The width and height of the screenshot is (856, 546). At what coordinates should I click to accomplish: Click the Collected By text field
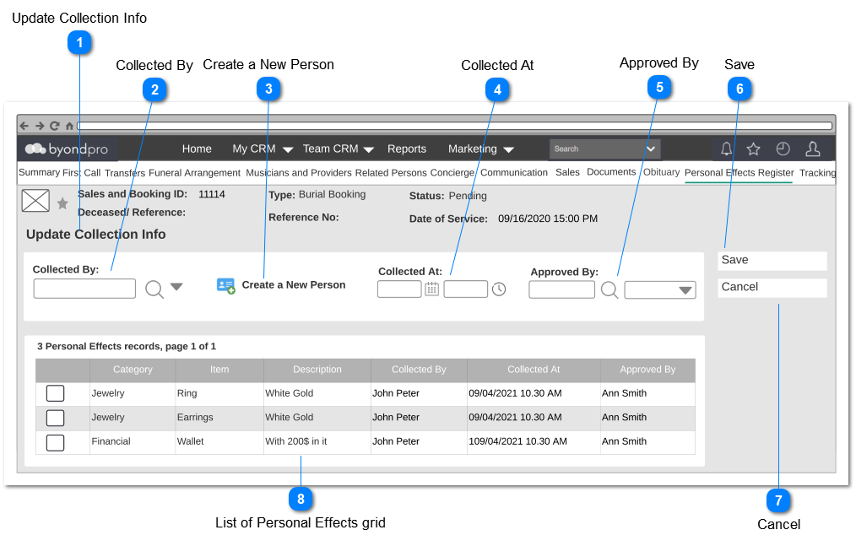tap(84, 289)
